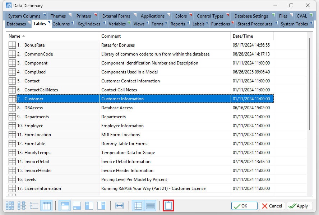Click the OK button
This screenshot has height=215, width=319.
tap(244, 206)
